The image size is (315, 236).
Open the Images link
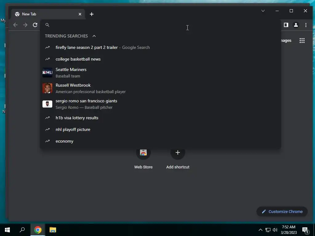[286, 41]
